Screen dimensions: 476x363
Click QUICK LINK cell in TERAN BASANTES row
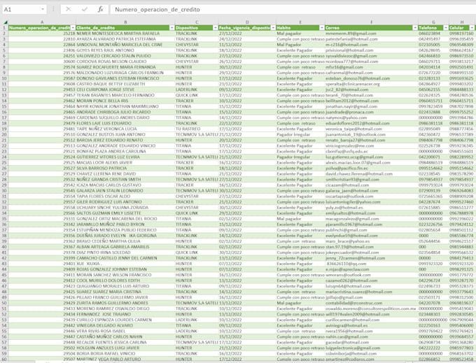pyautogui.click(x=197, y=95)
